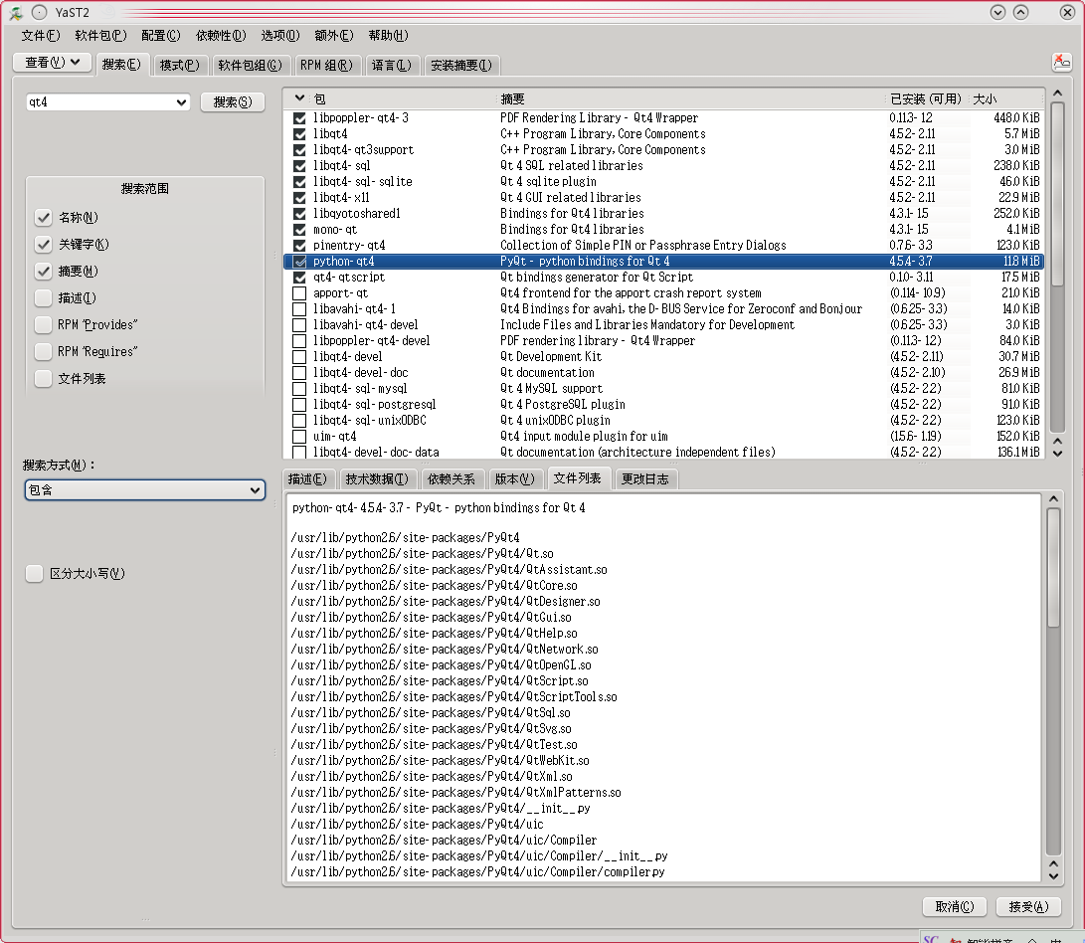Show the 依赖关系 details tab
The width and height of the screenshot is (1085, 943).
452,479
